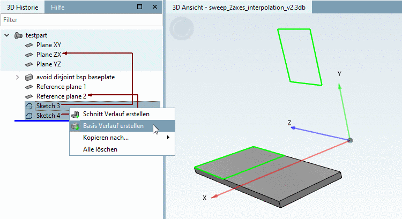This screenshot has height=219, width=402.
Task: Click the Reference plane 1 icon
Action: 29,87
